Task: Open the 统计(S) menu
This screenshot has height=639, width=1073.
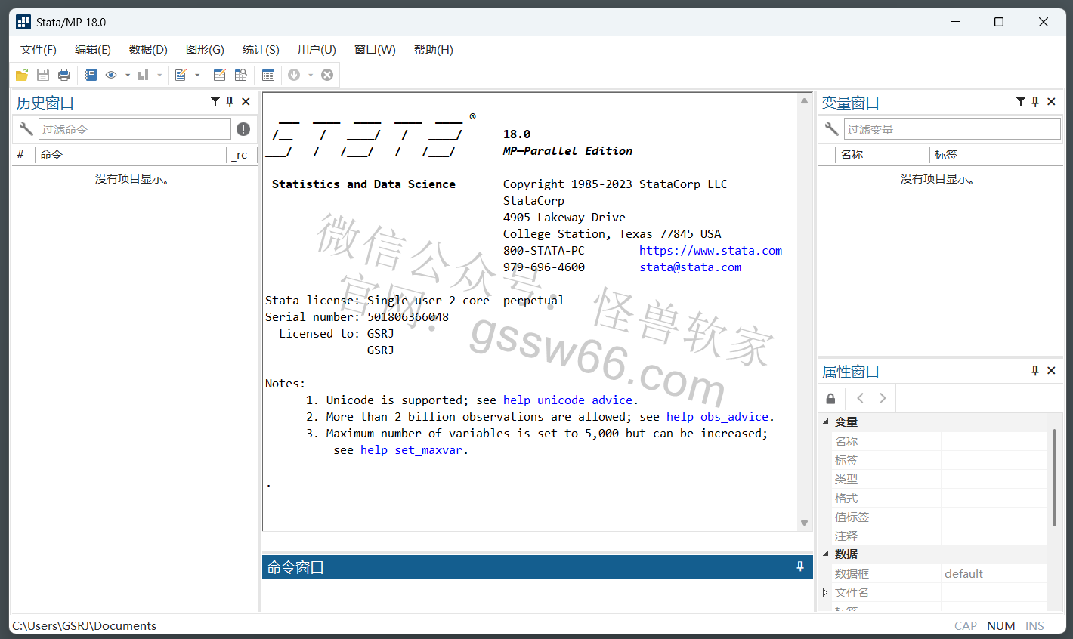Action: click(x=261, y=50)
